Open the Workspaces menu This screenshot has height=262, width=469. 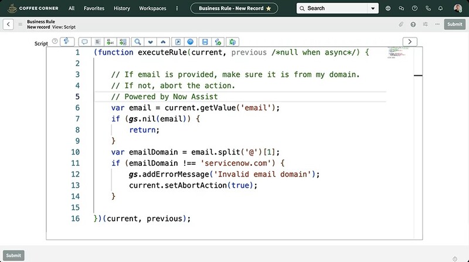click(152, 9)
